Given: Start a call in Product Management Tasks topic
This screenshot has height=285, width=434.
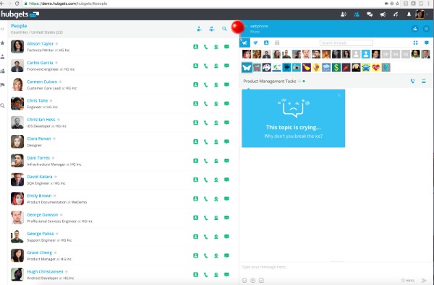Looking at the screenshot, I should pos(413,82).
